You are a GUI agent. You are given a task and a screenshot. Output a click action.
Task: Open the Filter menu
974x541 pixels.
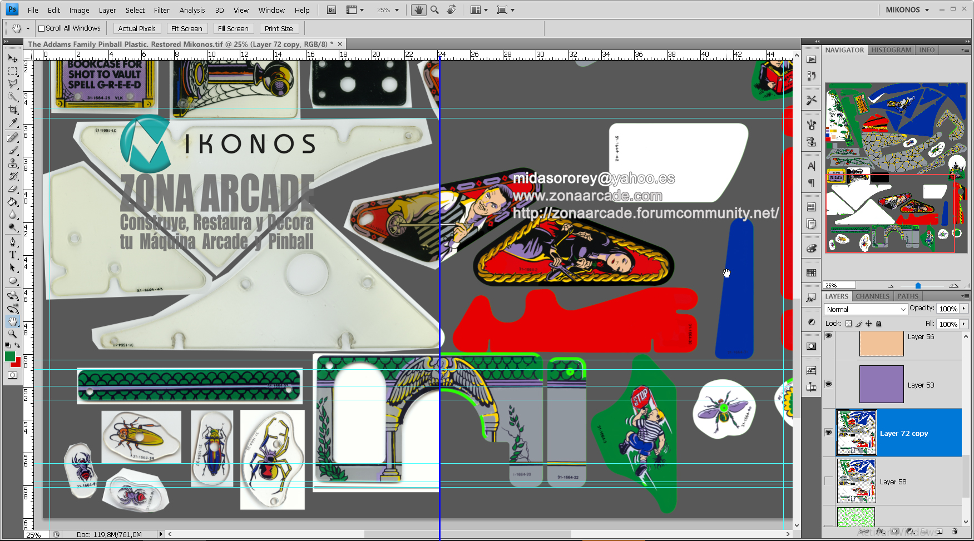(161, 10)
